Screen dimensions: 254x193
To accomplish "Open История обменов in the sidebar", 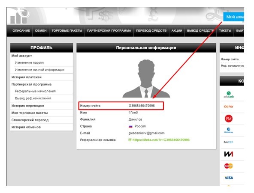I will pyautogui.click(x=26, y=127).
